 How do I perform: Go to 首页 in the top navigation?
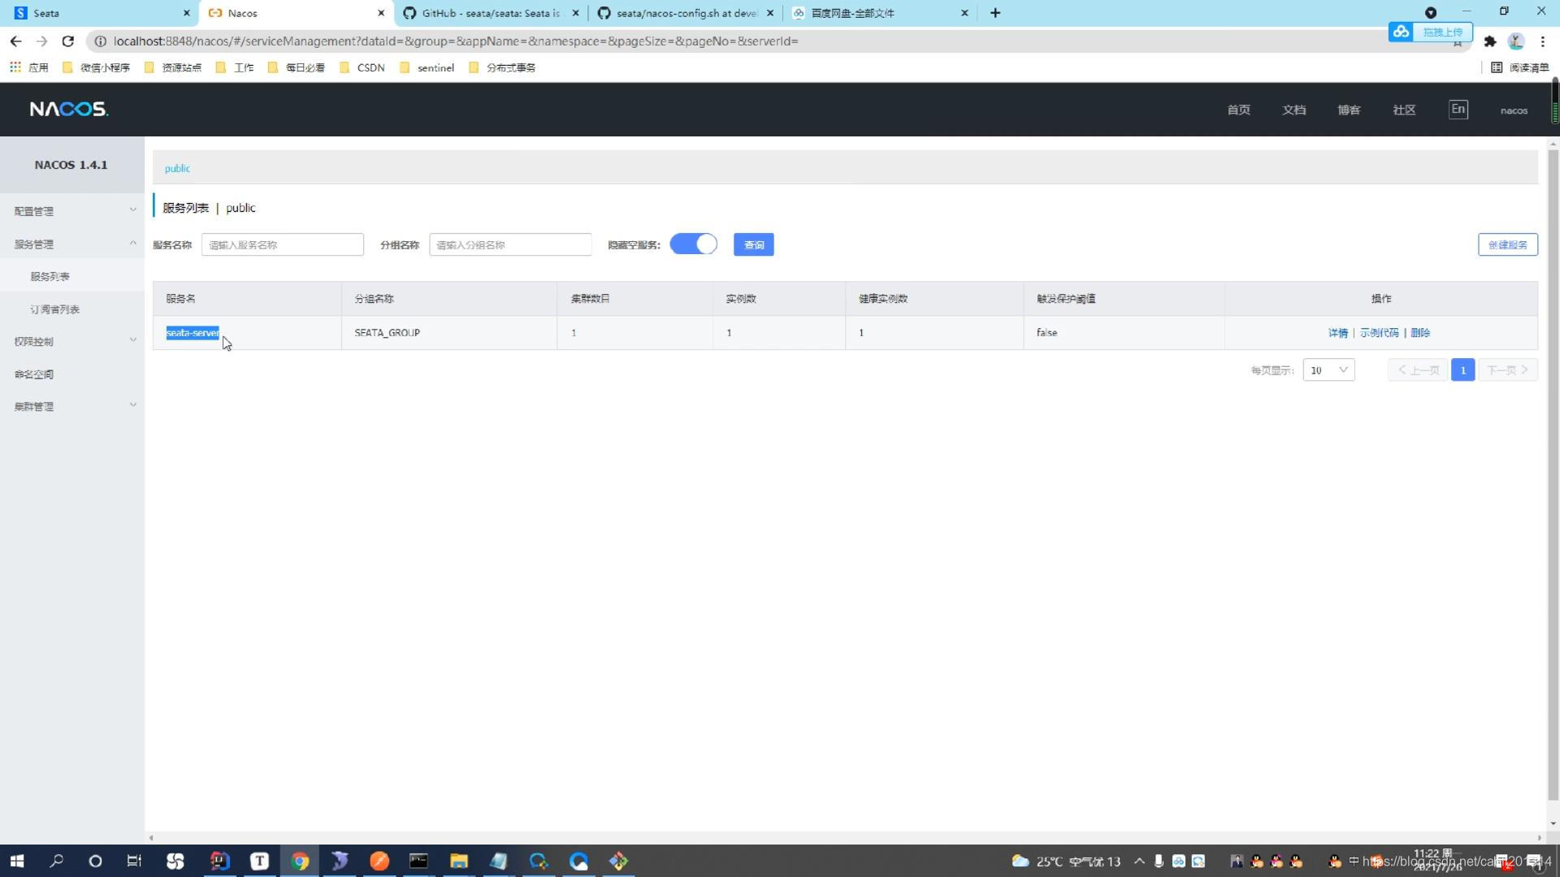1238,110
